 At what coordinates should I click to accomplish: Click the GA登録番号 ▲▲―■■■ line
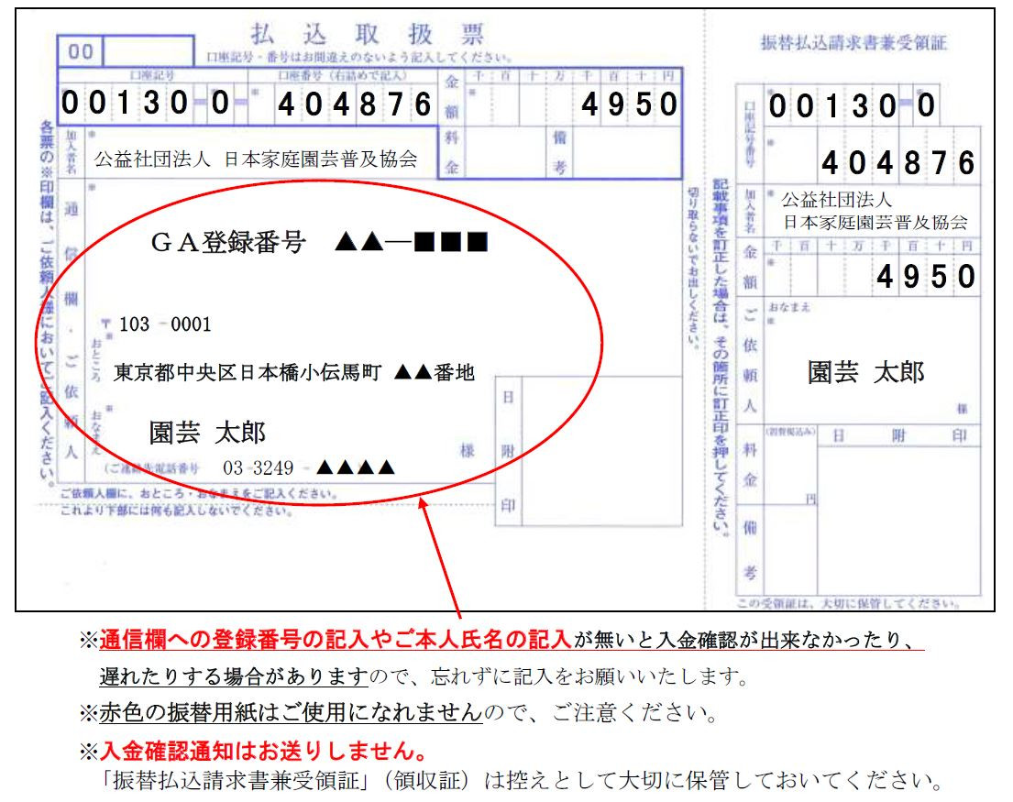pos(319,242)
